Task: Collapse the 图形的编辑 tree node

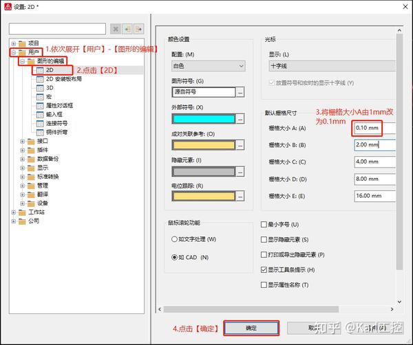Action: (23, 62)
